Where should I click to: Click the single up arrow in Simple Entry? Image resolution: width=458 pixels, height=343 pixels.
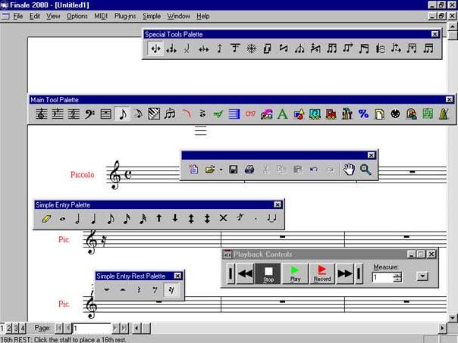(x=159, y=218)
